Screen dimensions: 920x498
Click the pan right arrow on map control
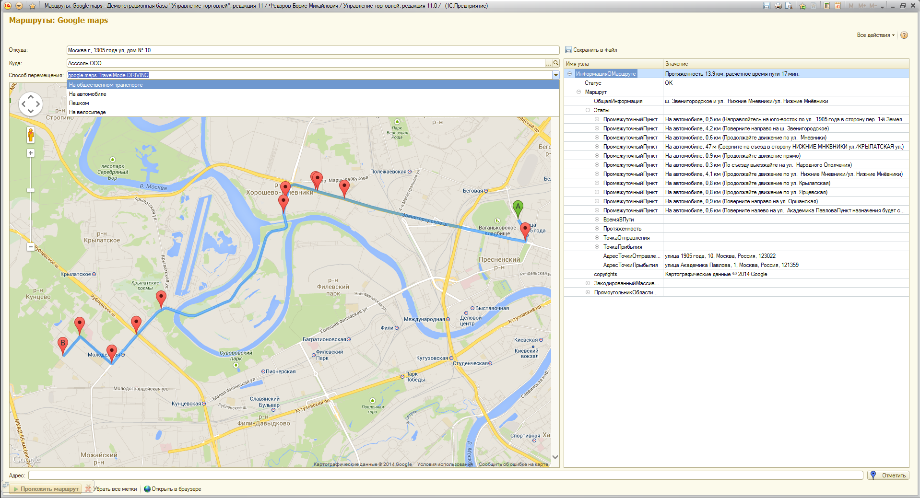pos(38,104)
